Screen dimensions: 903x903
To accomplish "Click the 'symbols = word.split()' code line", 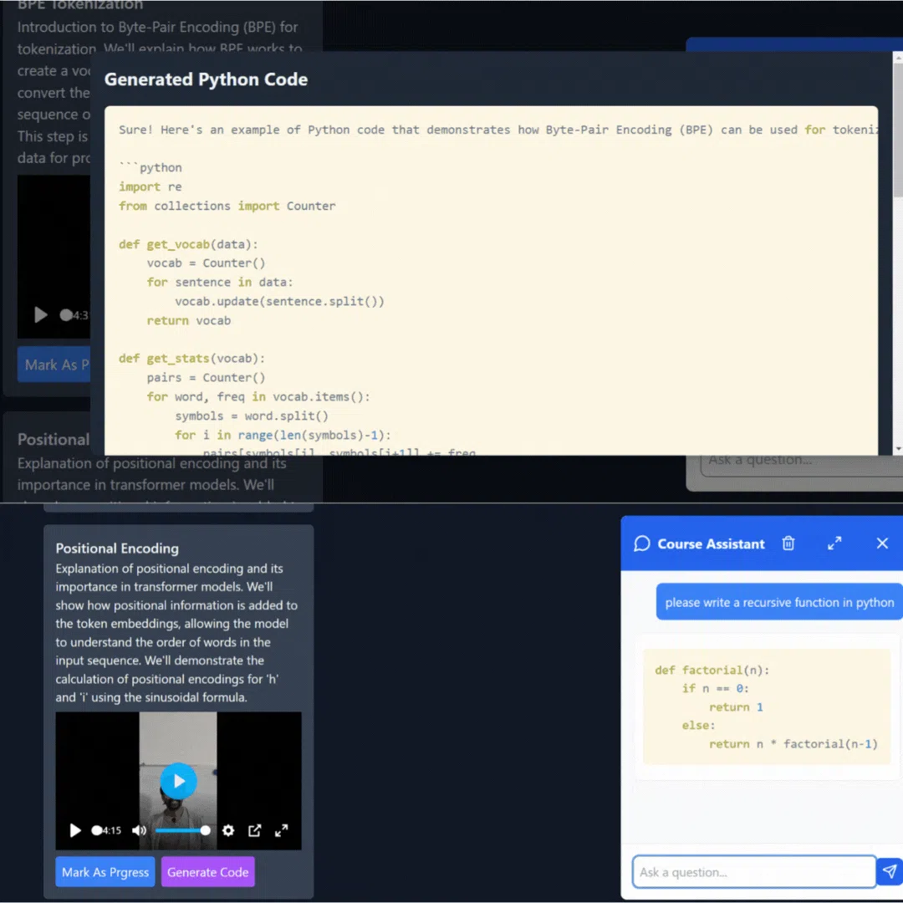I will click(252, 416).
